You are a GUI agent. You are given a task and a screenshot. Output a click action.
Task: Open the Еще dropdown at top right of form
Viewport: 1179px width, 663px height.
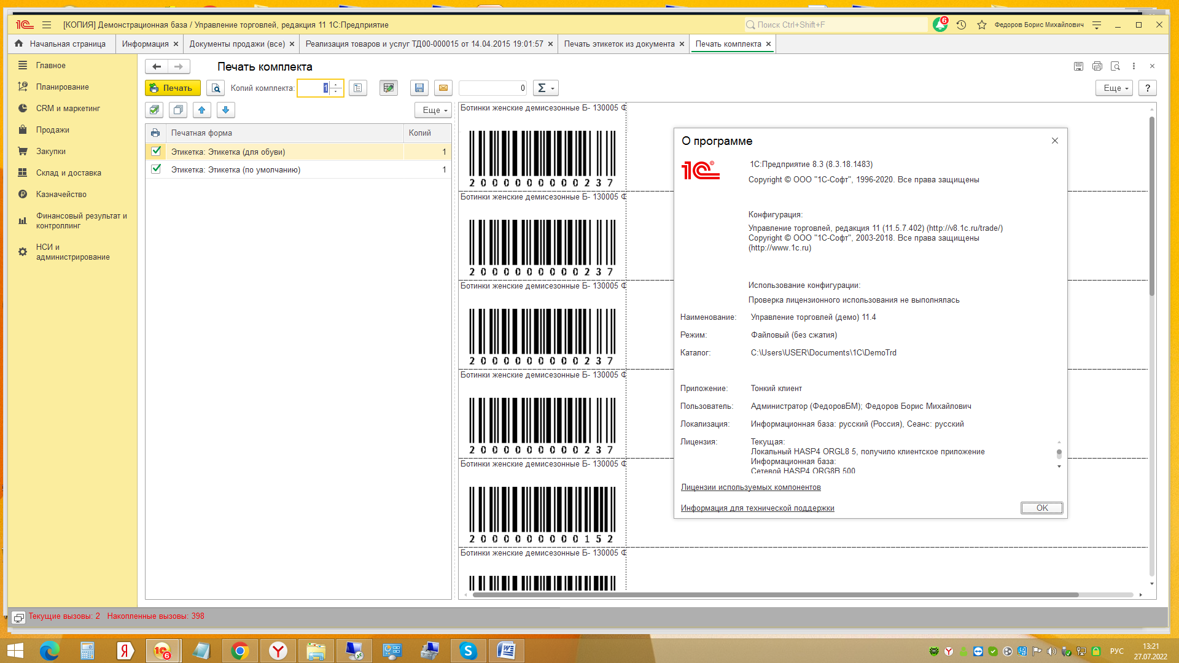click(1114, 88)
